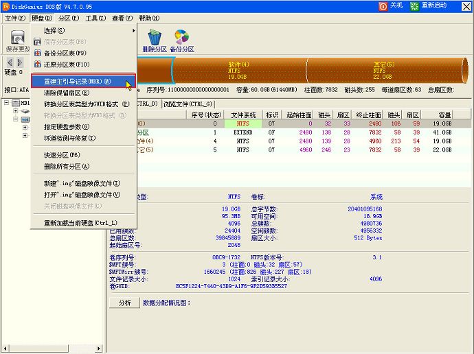Image resolution: width=474 pixels, height=354 pixels.
Task: Collapse the HD1 disk tree node
Action: point(7,104)
